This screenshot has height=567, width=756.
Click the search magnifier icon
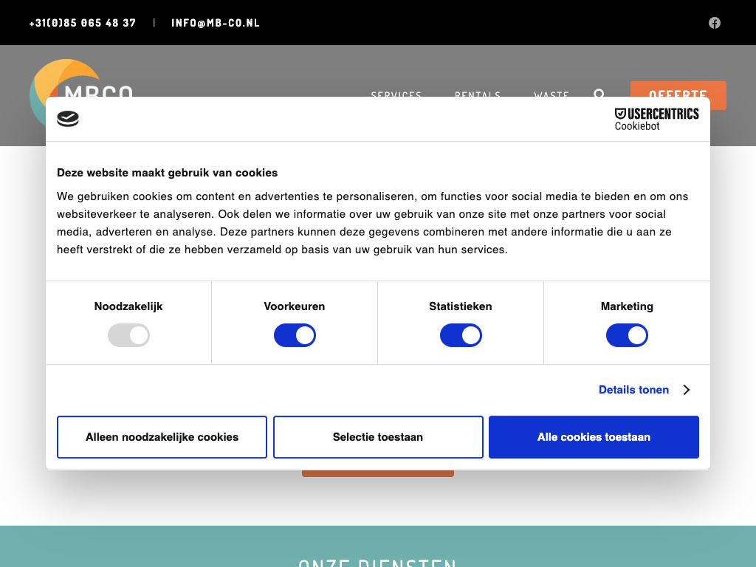(599, 93)
